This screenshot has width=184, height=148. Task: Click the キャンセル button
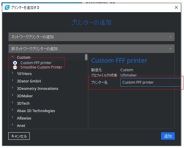click(19, 136)
